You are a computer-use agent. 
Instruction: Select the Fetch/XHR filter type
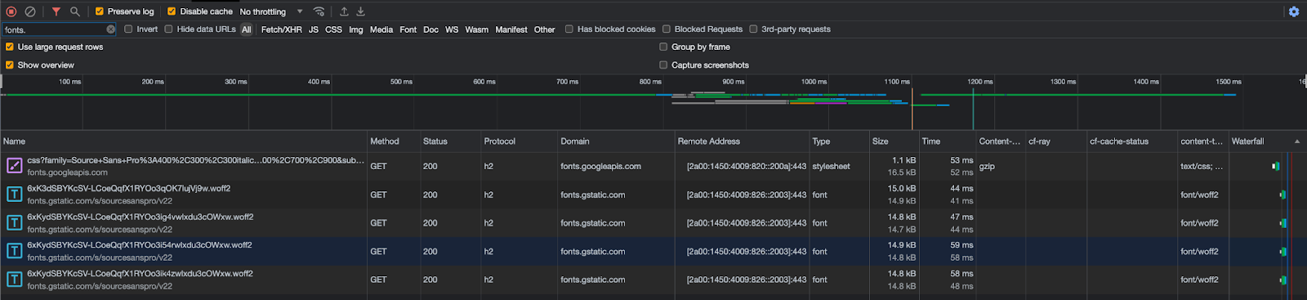(x=281, y=29)
